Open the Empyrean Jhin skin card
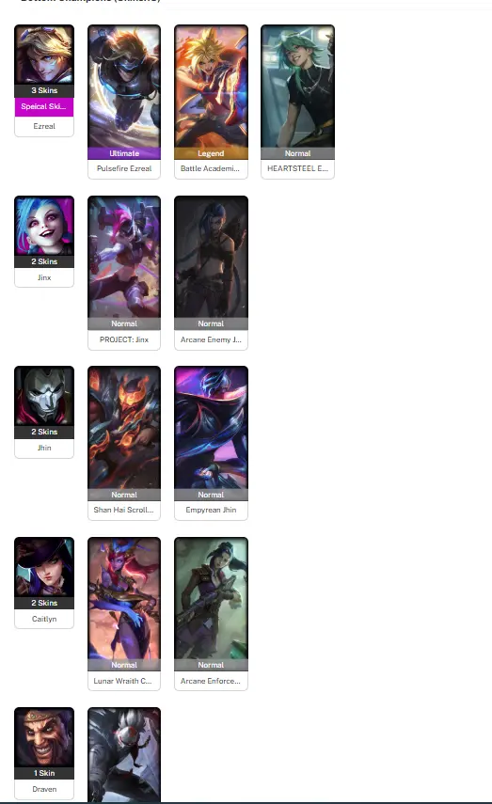The image size is (492, 804). (211, 443)
